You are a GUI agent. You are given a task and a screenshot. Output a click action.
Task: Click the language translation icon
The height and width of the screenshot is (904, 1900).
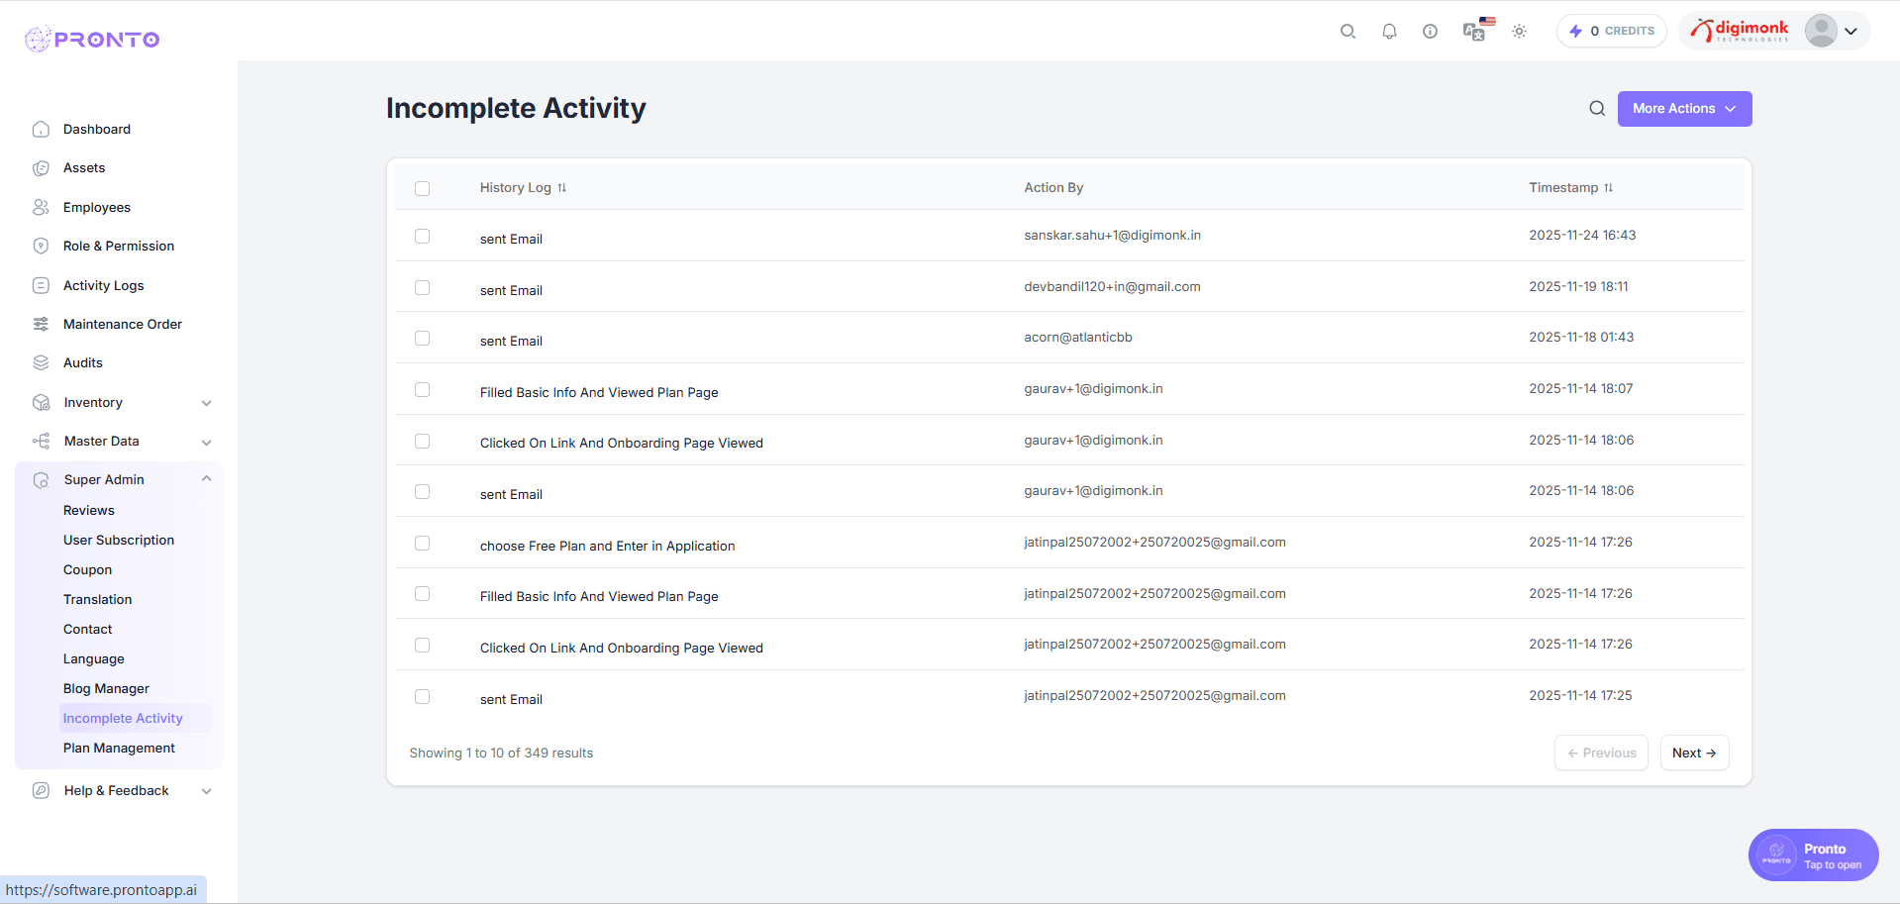click(x=1474, y=31)
